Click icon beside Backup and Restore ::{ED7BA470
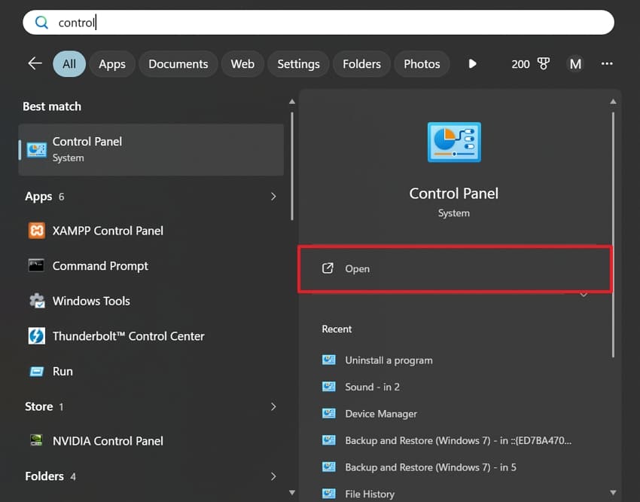640x502 pixels. tap(328, 440)
